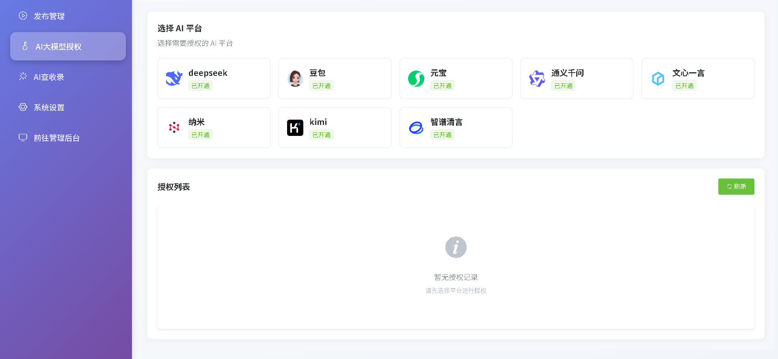Click the 通义千问 purple logo icon
The image size is (778, 359).
pos(537,78)
